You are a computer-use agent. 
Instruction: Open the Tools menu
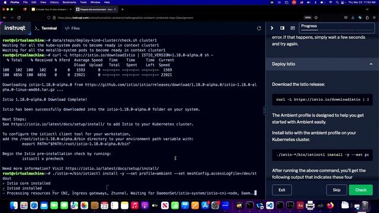tap(83, 2)
